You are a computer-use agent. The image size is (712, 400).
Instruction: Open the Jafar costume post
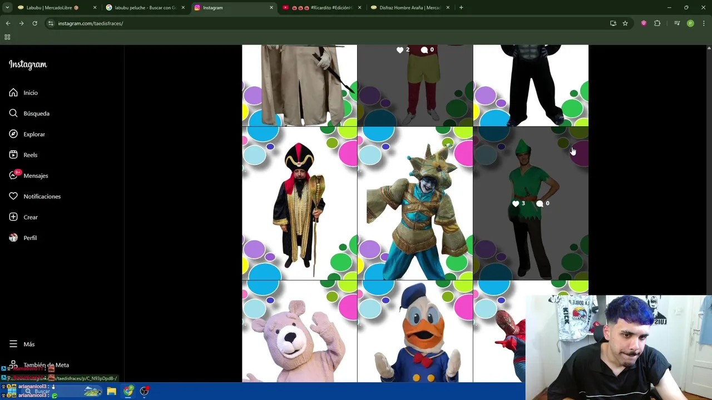pyautogui.click(x=299, y=203)
